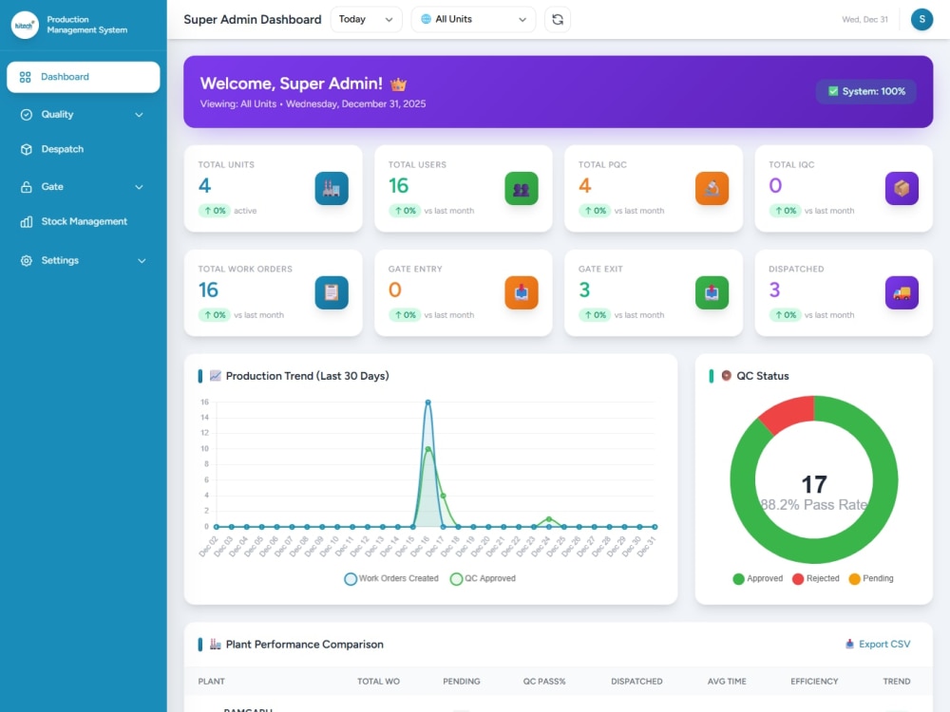This screenshot has width=950, height=712.
Task: Click the Total Users value 16
Action: click(399, 185)
